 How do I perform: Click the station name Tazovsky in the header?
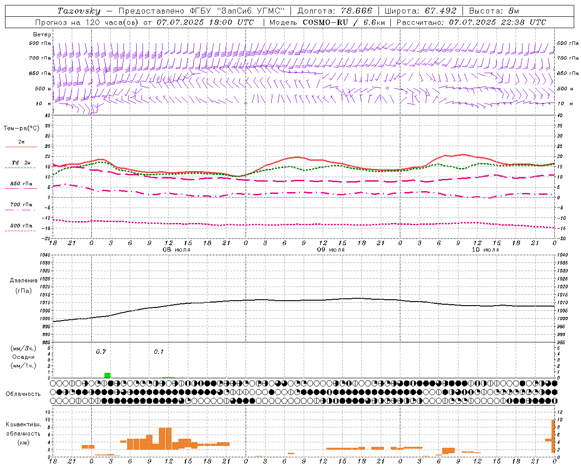point(79,11)
